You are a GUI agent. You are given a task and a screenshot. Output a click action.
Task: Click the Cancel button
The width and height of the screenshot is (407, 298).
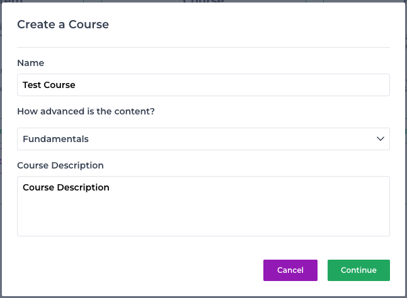(290, 270)
